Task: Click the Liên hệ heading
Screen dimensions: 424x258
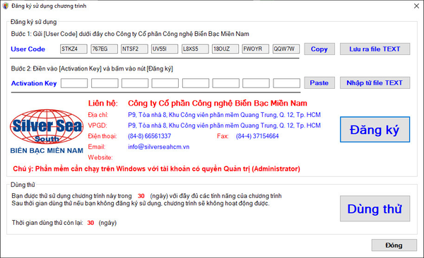Action: (x=102, y=103)
